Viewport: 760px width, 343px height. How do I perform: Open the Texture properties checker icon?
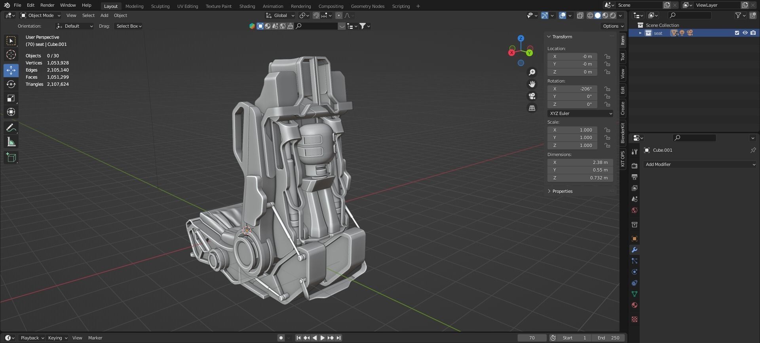coord(634,319)
